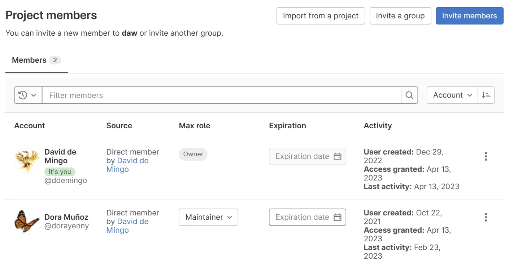Click the calendar icon in Dora's expiration field
Viewport: 509px width, 268px height.
tap(337, 217)
